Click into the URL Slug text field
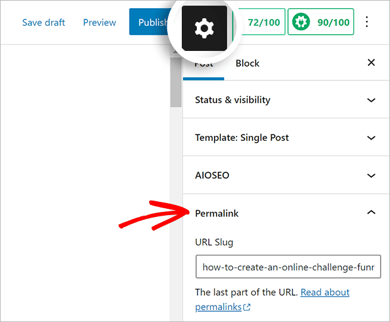This screenshot has height=322, width=390. 288,267
